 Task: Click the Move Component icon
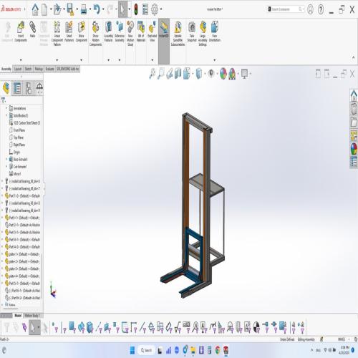82,32
